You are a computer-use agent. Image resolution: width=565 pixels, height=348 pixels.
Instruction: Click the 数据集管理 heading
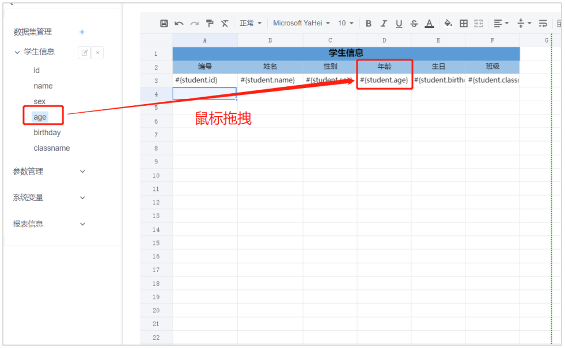click(x=33, y=32)
